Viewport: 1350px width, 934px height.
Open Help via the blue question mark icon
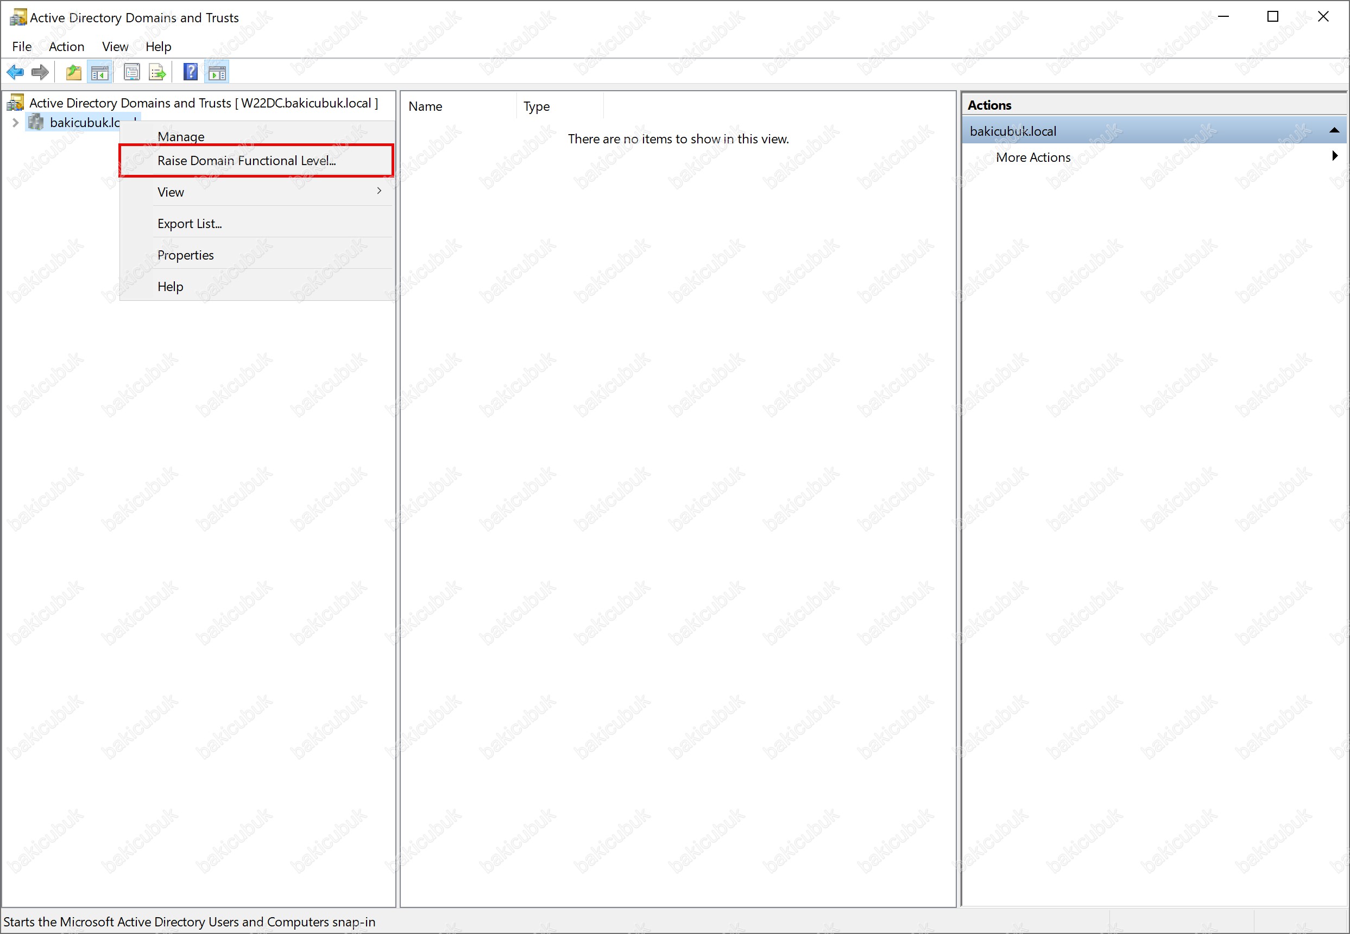tap(190, 73)
